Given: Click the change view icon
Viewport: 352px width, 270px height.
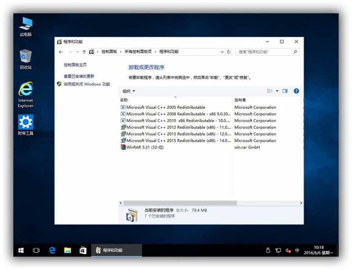Looking at the screenshot, I should 270,91.
